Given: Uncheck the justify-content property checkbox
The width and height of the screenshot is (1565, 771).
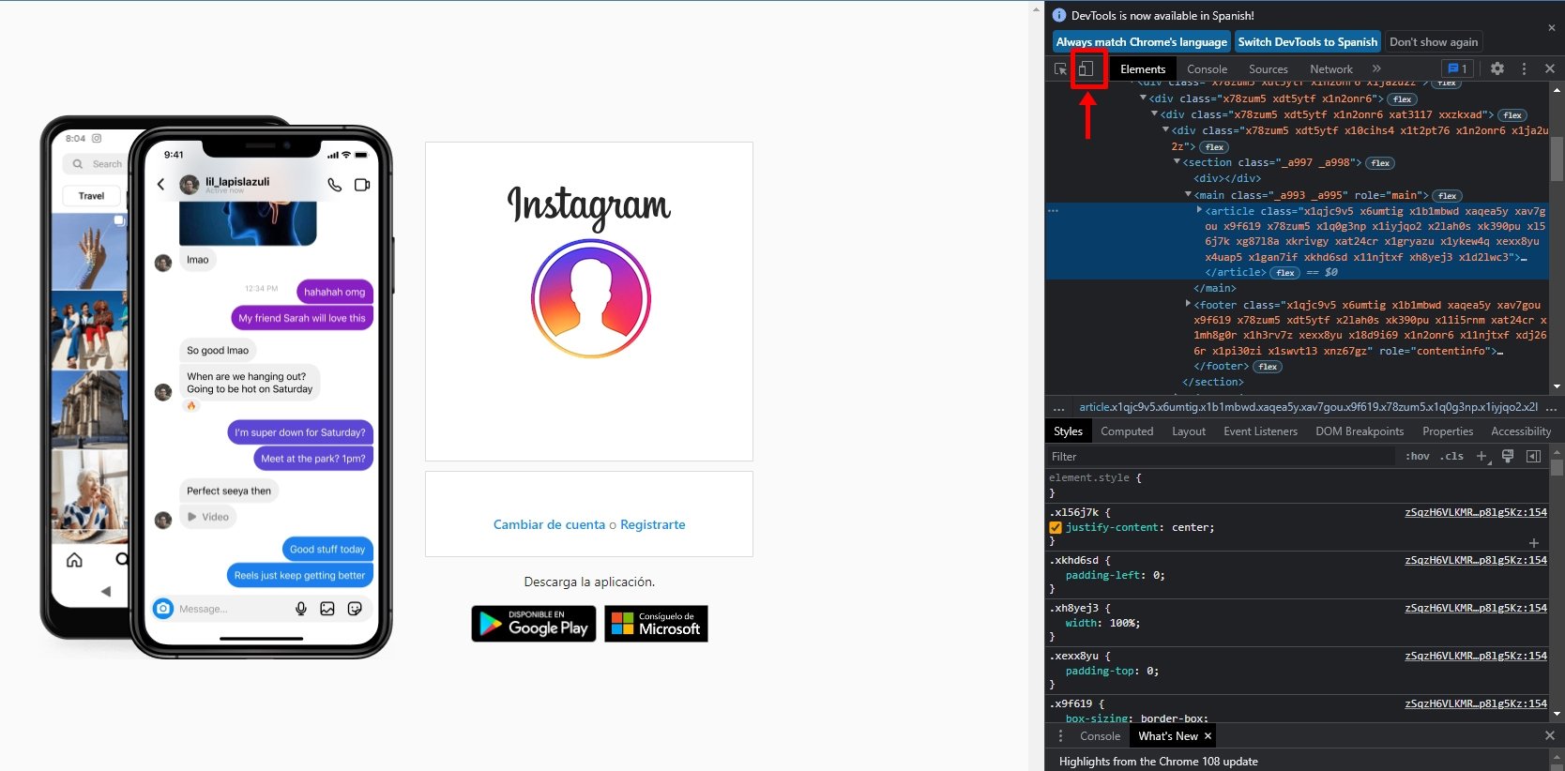Looking at the screenshot, I should pyautogui.click(x=1056, y=528).
